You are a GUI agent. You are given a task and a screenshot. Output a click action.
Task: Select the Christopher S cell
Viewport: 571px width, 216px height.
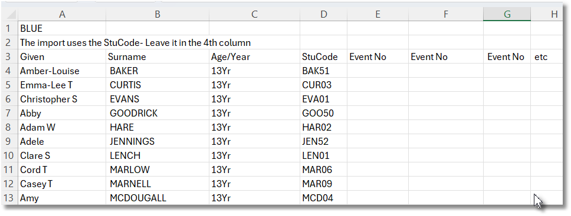[x=62, y=99]
